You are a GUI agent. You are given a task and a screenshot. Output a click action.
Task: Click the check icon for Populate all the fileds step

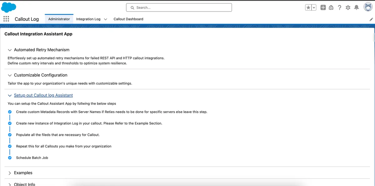pyautogui.click(x=10, y=135)
